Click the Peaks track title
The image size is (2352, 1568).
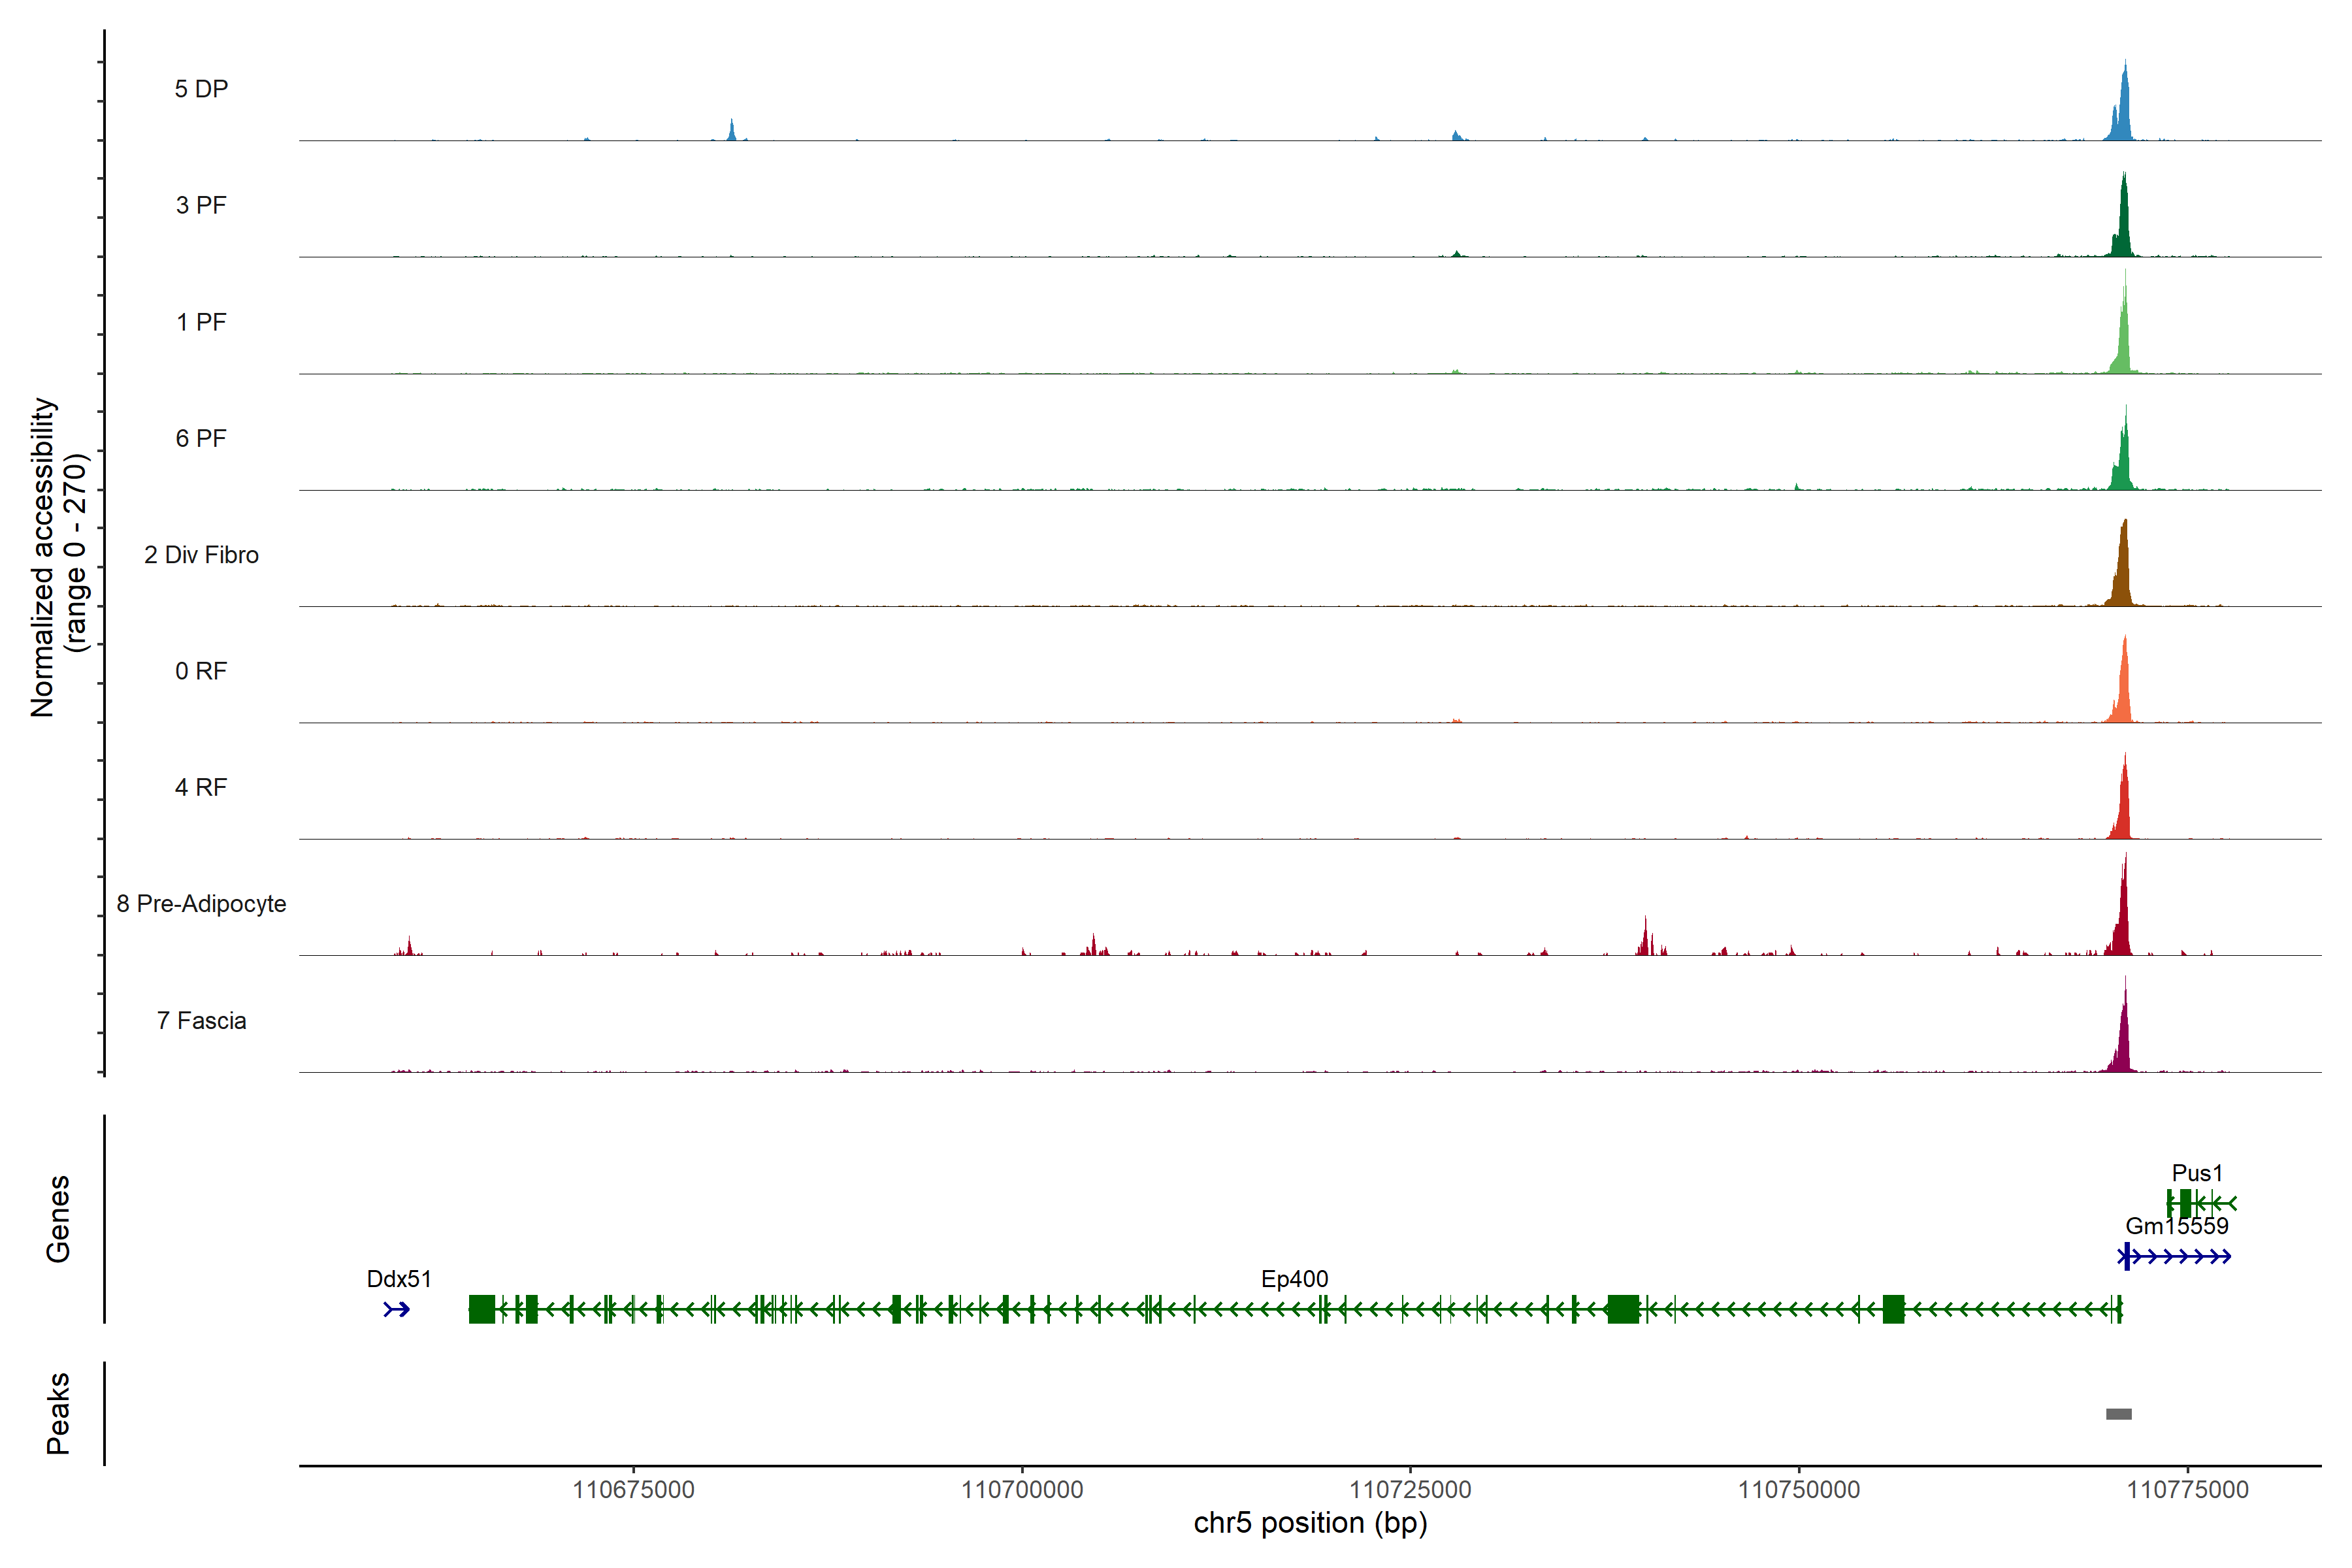pyautogui.click(x=58, y=1413)
